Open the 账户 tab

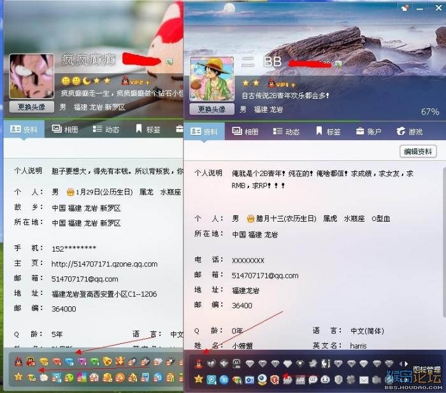(368, 131)
